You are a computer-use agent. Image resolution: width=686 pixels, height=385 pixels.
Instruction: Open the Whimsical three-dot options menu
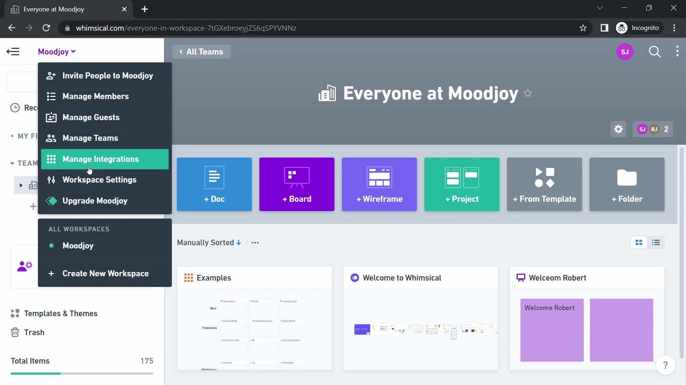click(677, 52)
